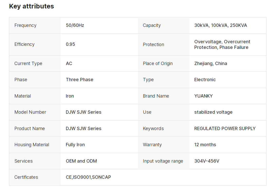This screenshot has height=190, width=275.
Task: Click the Overvoltage, Overcurrent Protection value text
Action: click(x=222, y=45)
